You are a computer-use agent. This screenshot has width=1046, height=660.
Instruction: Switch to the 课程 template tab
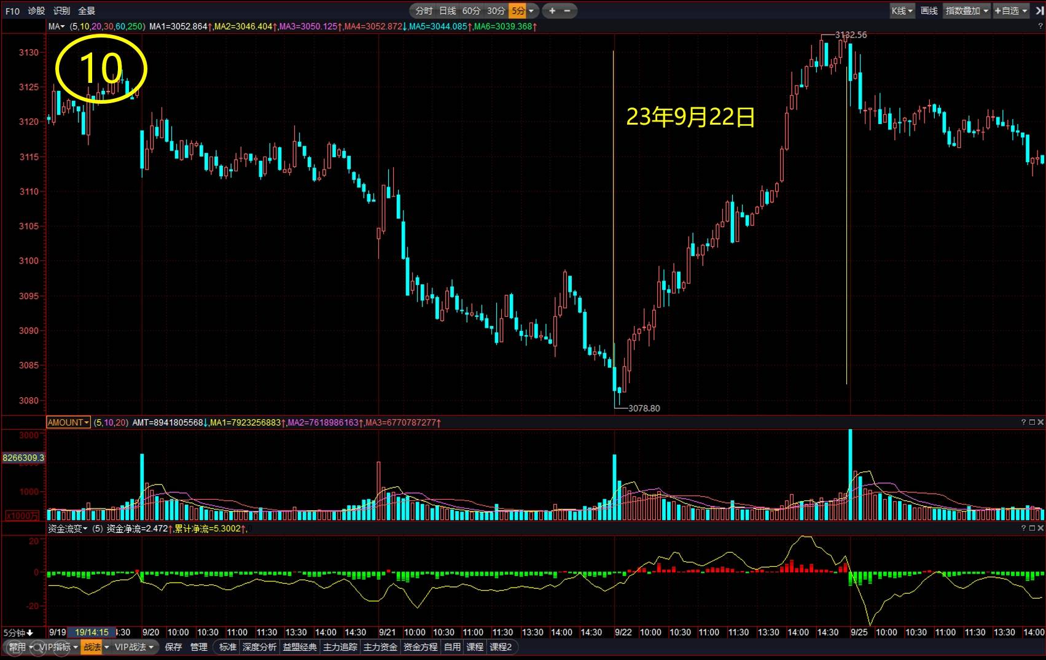click(x=475, y=647)
